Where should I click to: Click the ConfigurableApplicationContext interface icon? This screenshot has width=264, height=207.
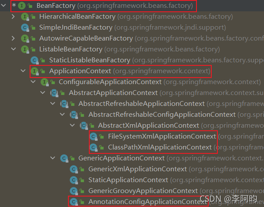tap(44, 82)
